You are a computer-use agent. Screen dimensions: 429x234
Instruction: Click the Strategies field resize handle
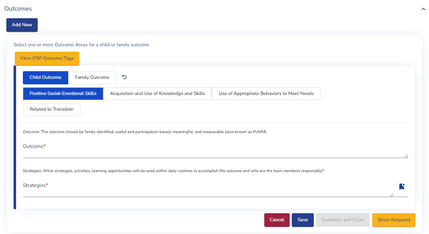(391, 195)
